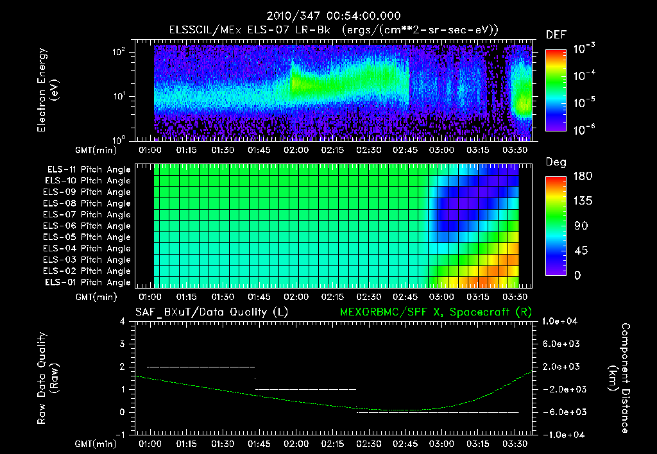Select the 90 degree scale label
The image size is (657, 454).
click(581, 226)
